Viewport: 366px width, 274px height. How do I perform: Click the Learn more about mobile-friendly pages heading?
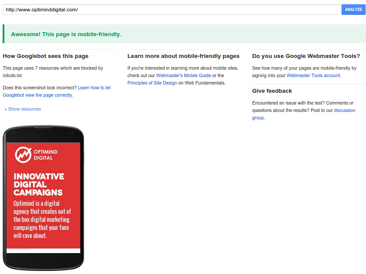pos(184,56)
